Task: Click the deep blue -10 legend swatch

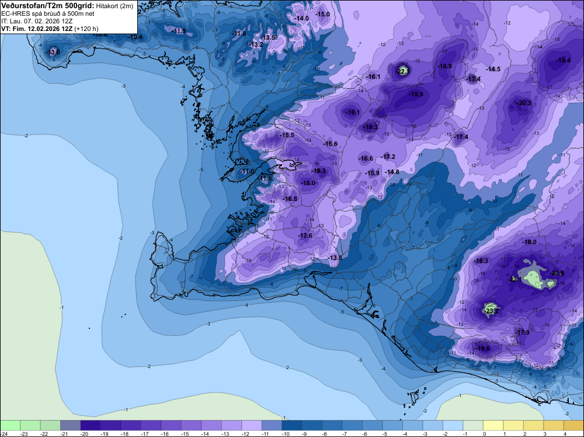Action: [292, 425]
